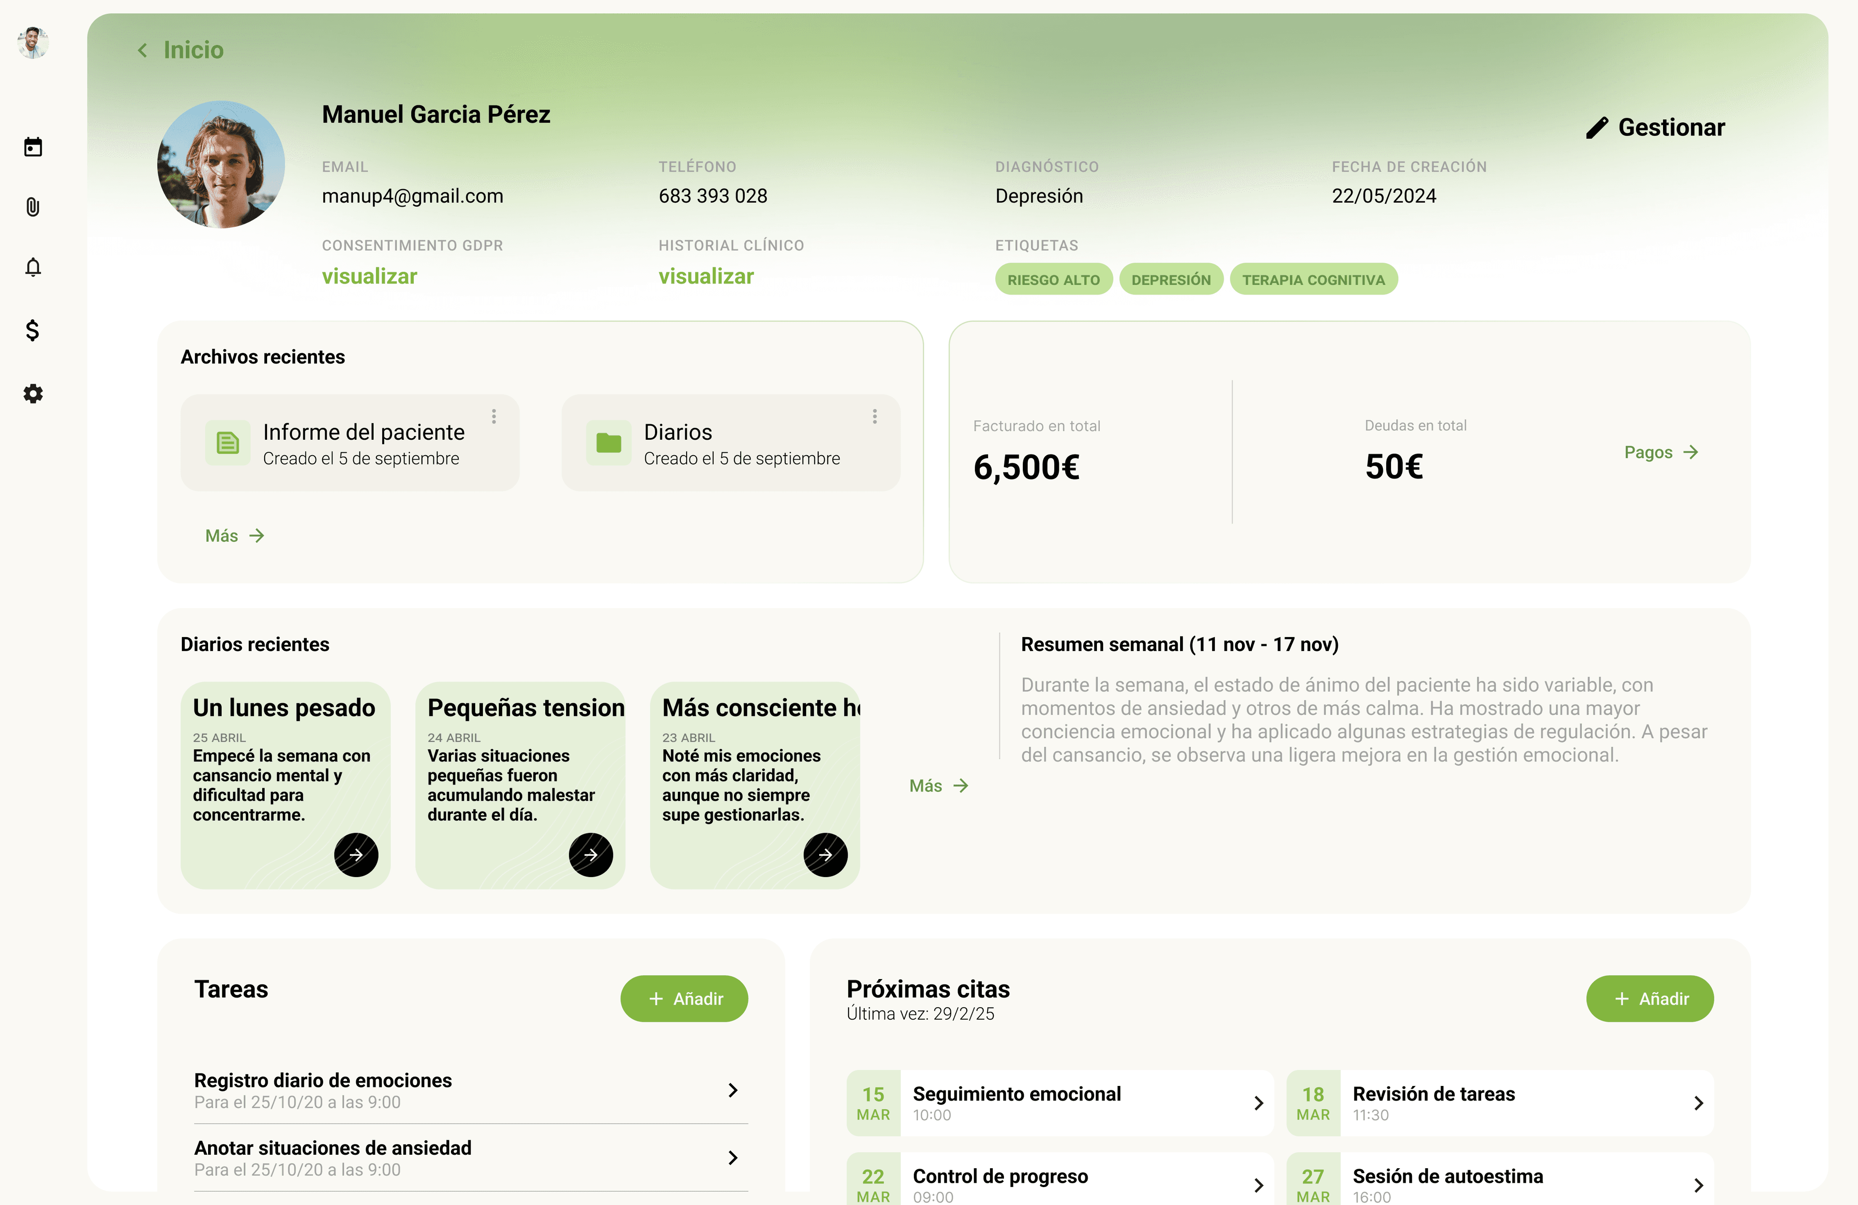This screenshot has width=1858, height=1205.
Task: Expand the Anotar situaciones de ansiedad task
Action: 733,1158
